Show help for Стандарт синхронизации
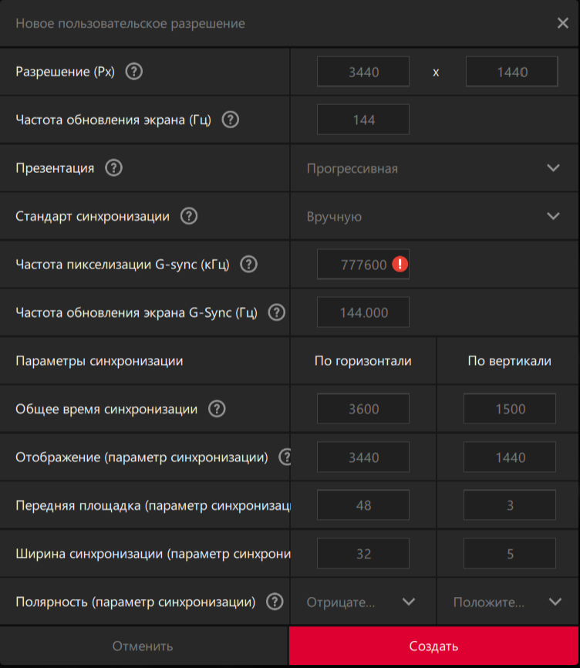 pos(188,216)
